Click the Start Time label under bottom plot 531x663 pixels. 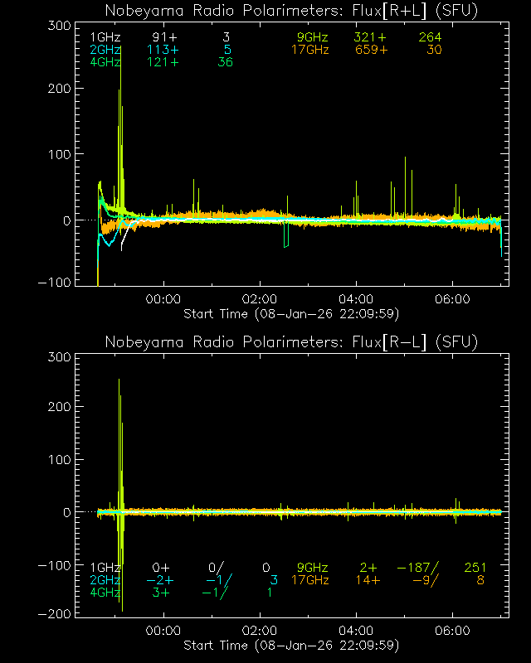tap(291, 645)
